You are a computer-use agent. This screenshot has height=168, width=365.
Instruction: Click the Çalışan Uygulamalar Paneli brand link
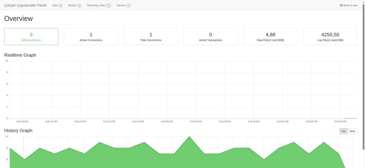[x=25, y=5]
